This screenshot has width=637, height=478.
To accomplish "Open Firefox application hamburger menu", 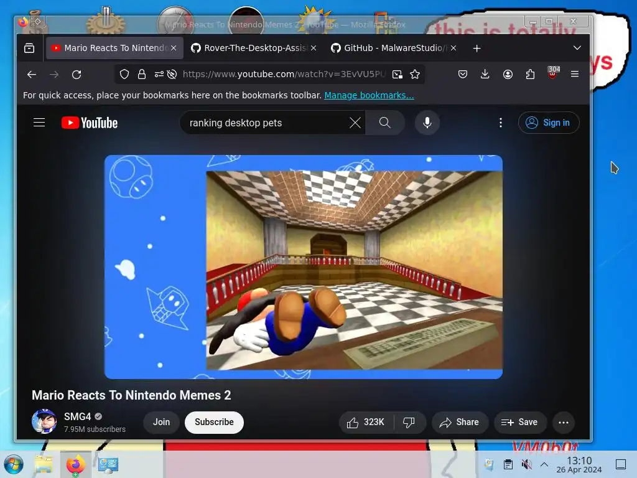I will 574,74.
